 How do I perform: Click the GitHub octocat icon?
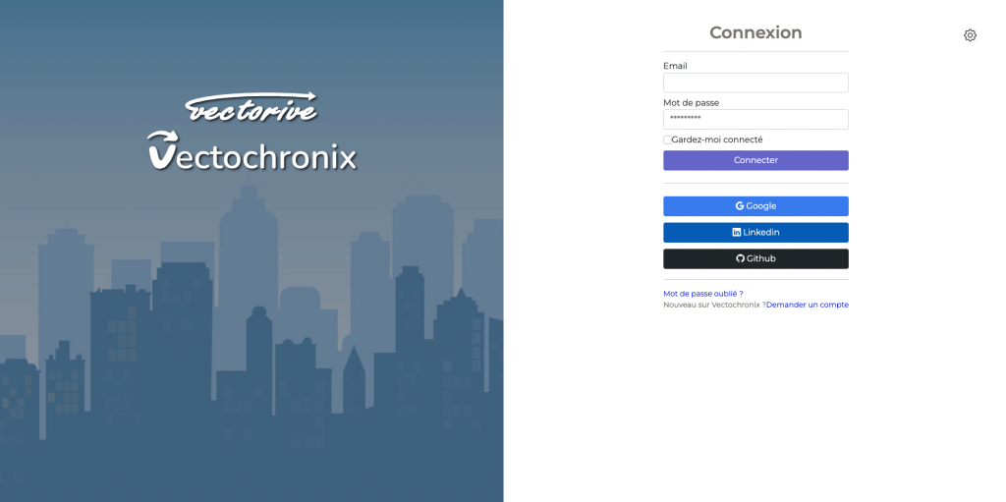[741, 259]
